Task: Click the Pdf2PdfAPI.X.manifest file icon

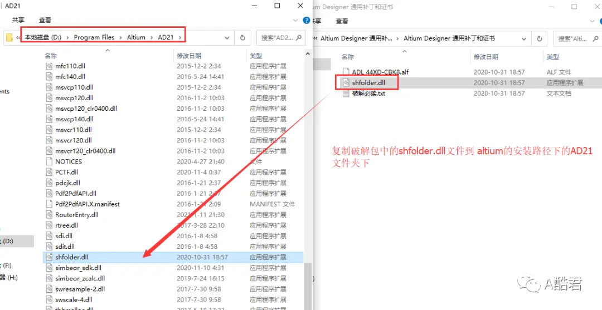Action: (48, 204)
